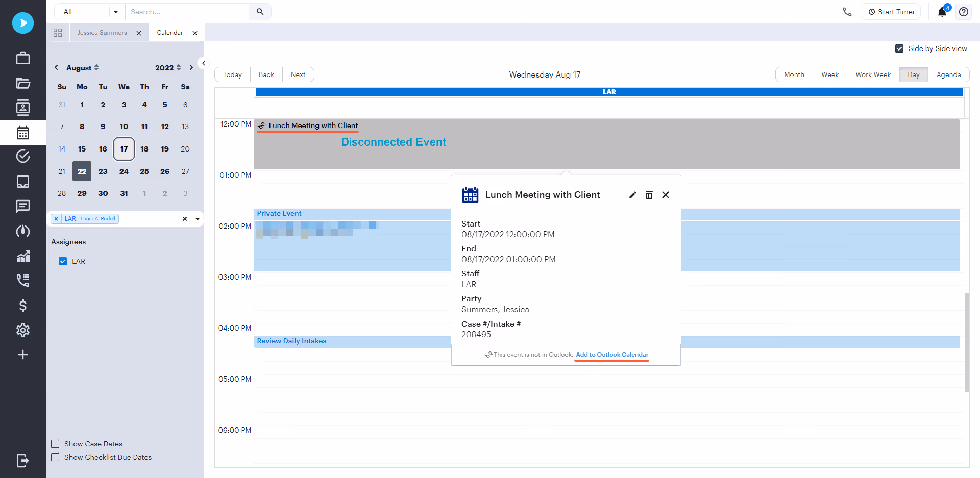Open the billing dollar icon in sidebar
Image resolution: width=980 pixels, height=478 pixels.
coord(23,306)
